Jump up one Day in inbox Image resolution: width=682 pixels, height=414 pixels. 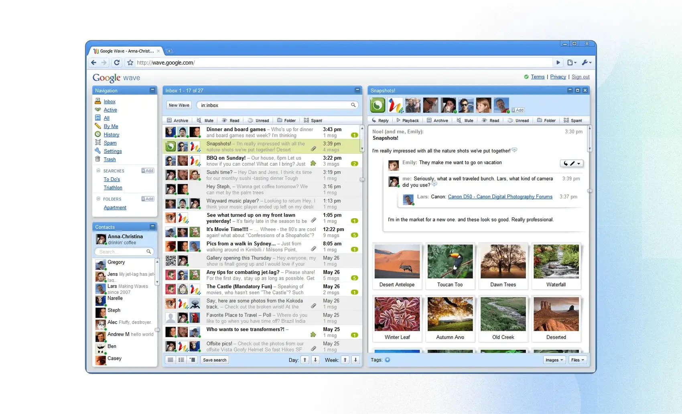(305, 360)
